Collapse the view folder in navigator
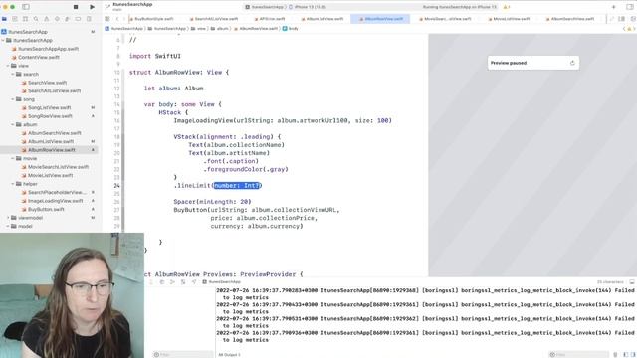This screenshot has width=637, height=358. click(x=8, y=66)
